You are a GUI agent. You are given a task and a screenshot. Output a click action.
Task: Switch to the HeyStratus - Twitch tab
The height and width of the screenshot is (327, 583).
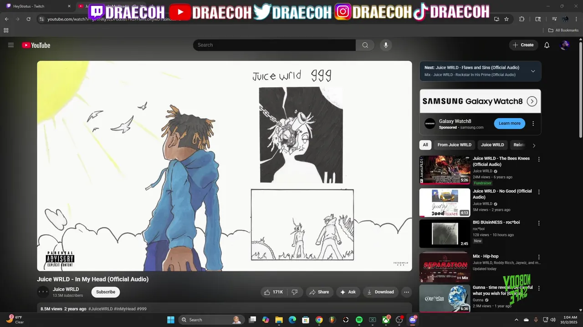(x=38, y=6)
